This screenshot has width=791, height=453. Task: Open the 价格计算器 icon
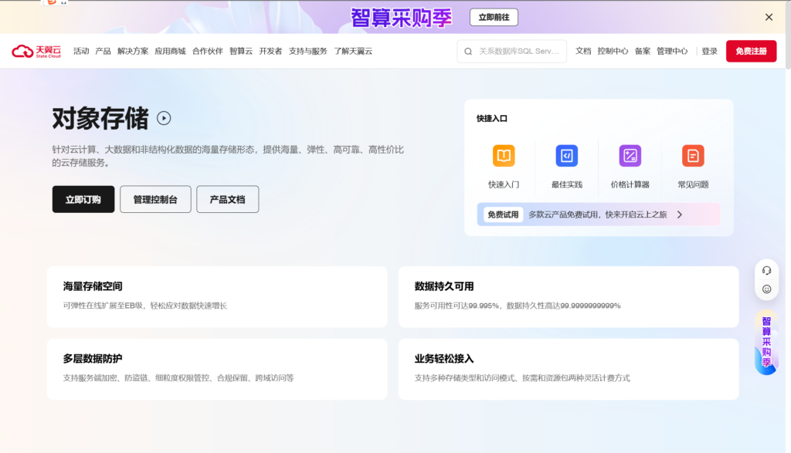point(630,156)
